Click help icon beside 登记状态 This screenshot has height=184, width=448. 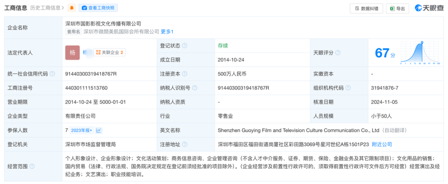(185, 46)
